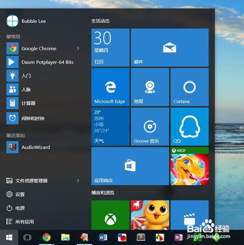
Task: Click the Windows Start button
Action: coord(9,238)
